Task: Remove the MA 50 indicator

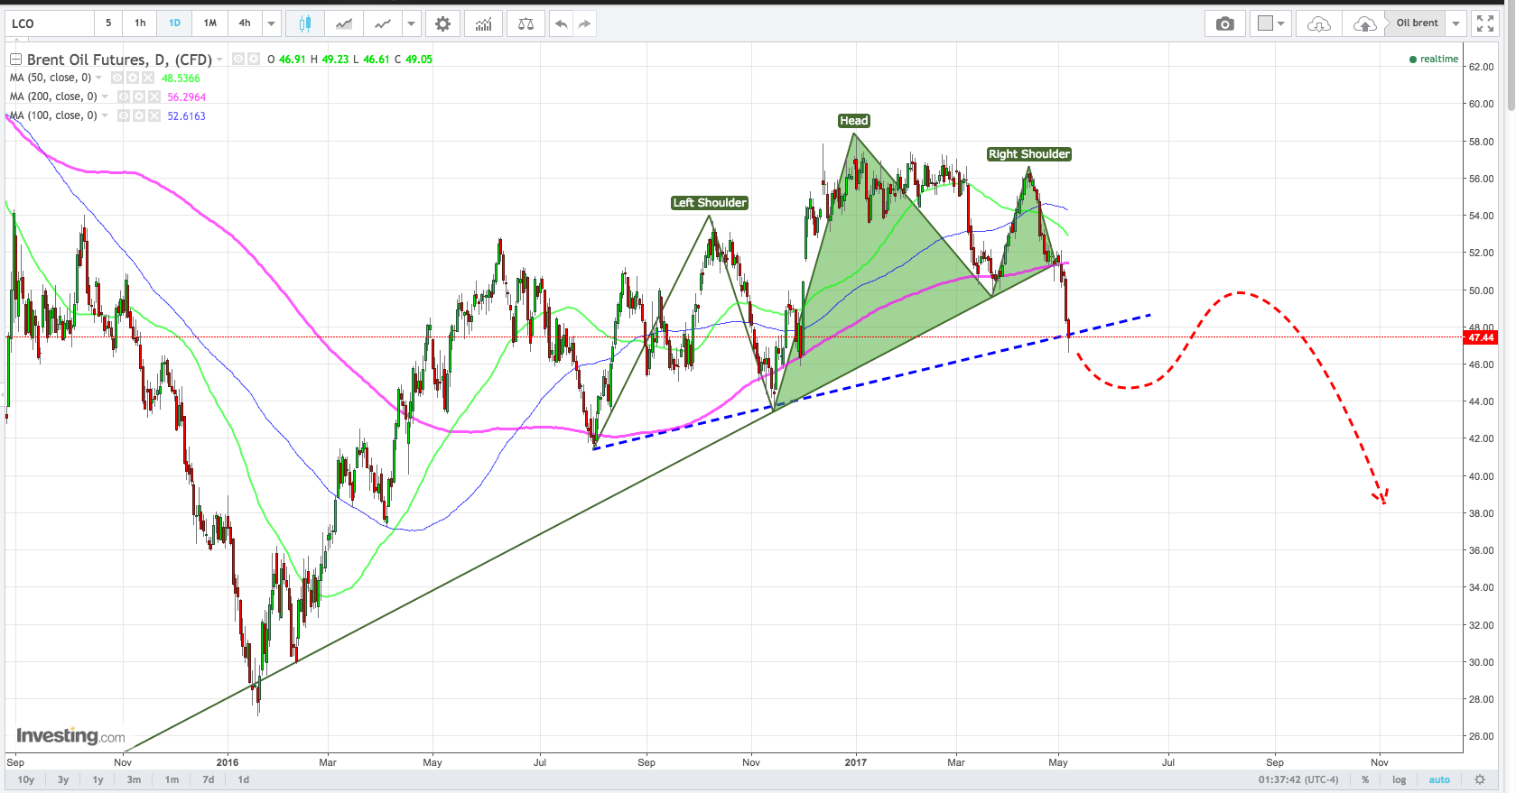Action: tap(148, 78)
